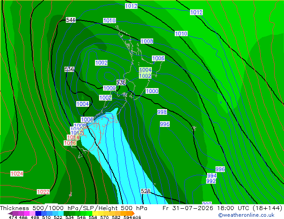Click the bright yellow legend swatch after 558
284x219 pixels.
(95, 213)
